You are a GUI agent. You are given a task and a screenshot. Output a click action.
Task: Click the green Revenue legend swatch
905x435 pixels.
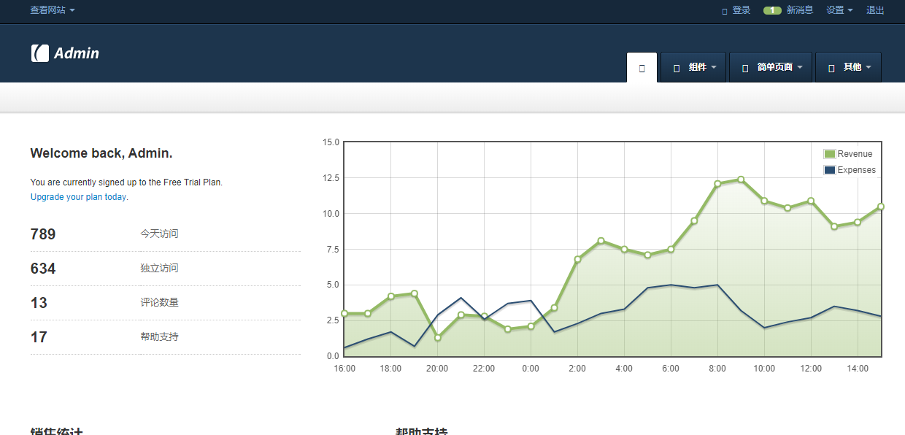click(x=829, y=154)
